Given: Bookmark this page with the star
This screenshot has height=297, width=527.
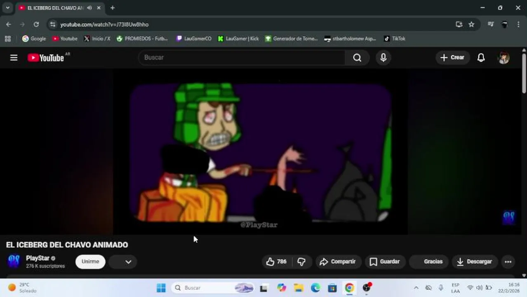Looking at the screenshot, I should [x=471, y=24].
